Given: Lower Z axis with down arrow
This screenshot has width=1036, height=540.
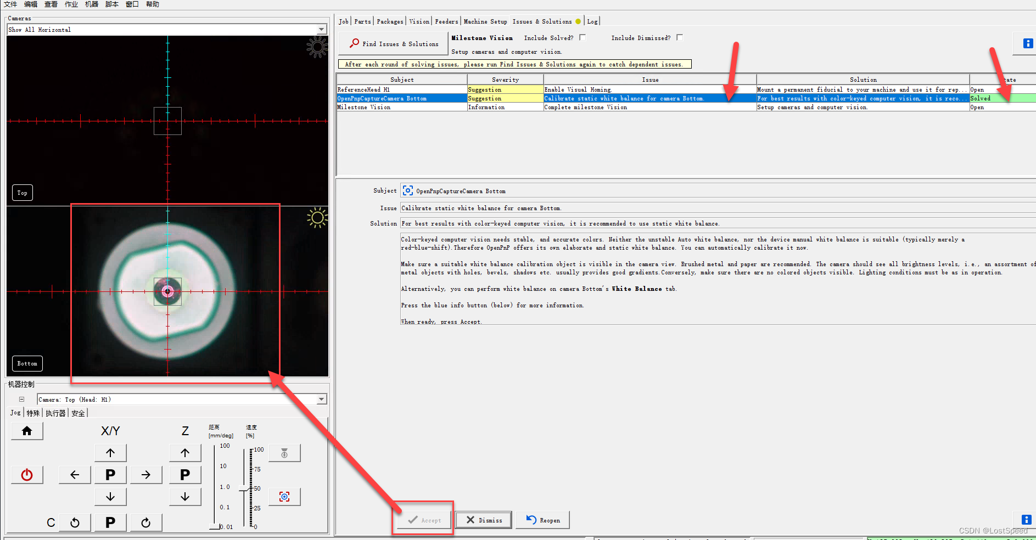Looking at the screenshot, I should point(185,497).
